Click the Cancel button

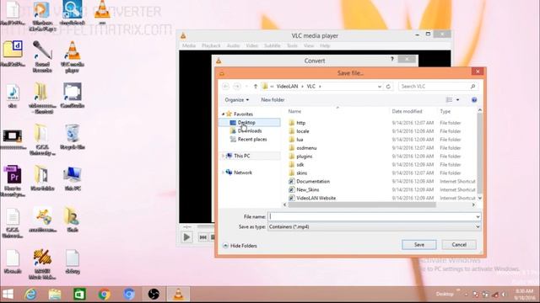pyautogui.click(x=459, y=245)
